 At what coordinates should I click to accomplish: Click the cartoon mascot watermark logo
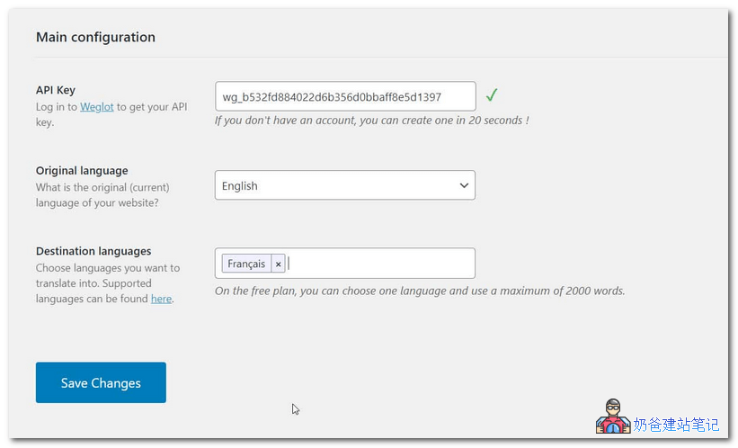point(612,418)
